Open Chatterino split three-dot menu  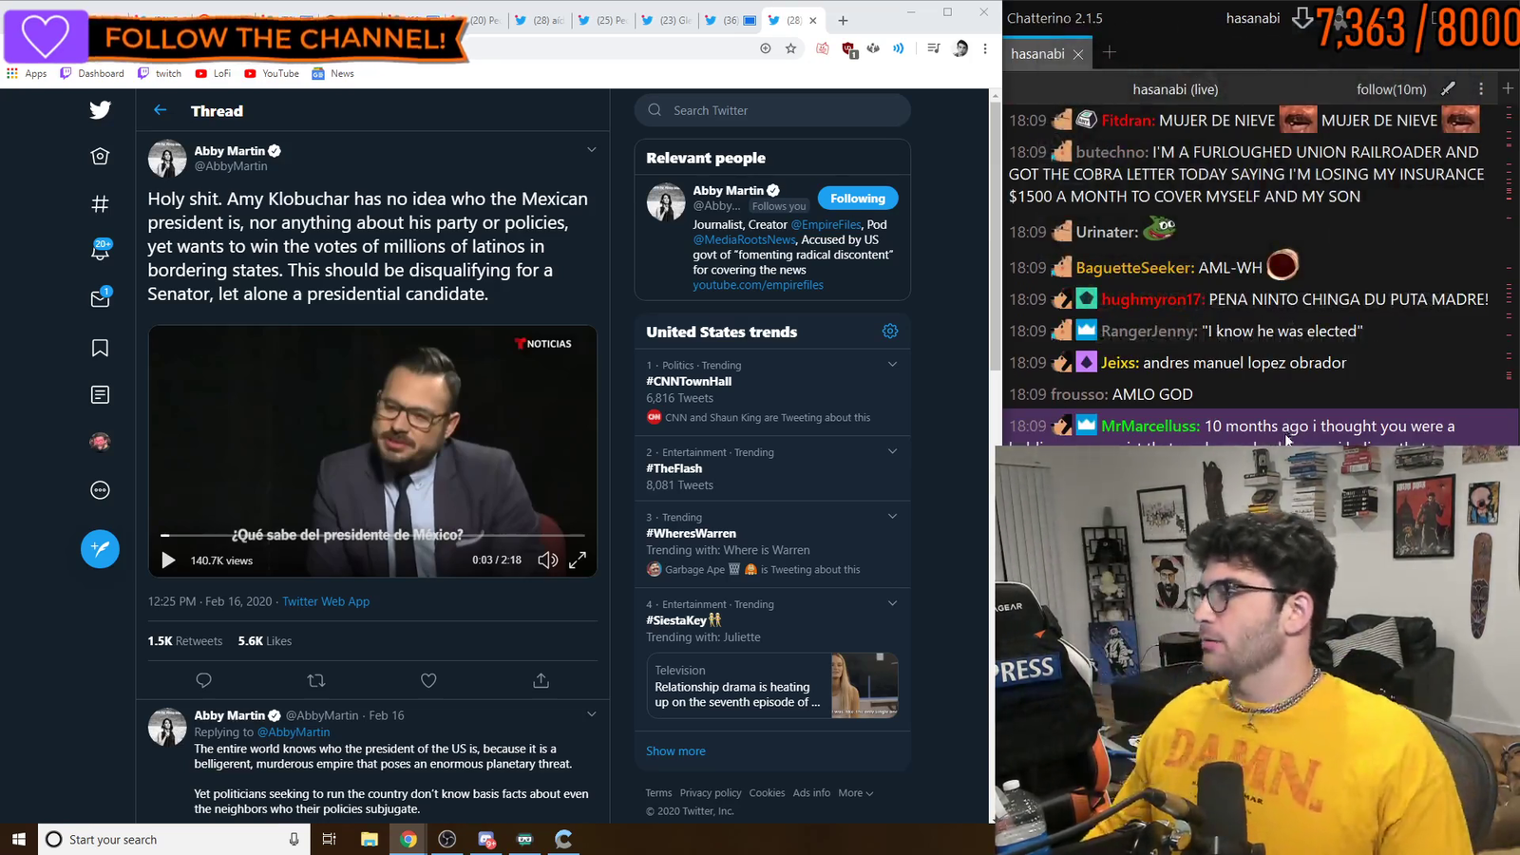[x=1481, y=88]
